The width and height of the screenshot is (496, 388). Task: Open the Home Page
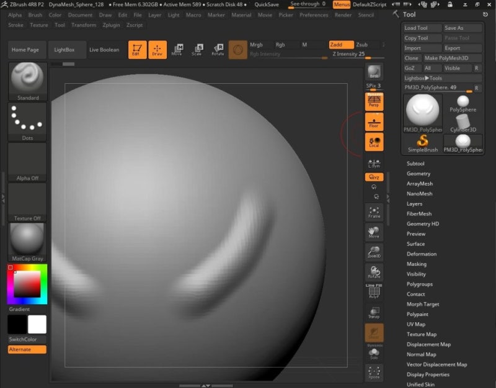click(27, 50)
